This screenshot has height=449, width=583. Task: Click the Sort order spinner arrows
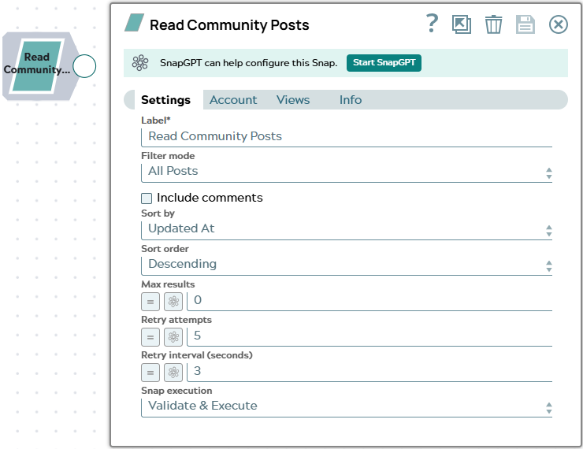click(549, 266)
